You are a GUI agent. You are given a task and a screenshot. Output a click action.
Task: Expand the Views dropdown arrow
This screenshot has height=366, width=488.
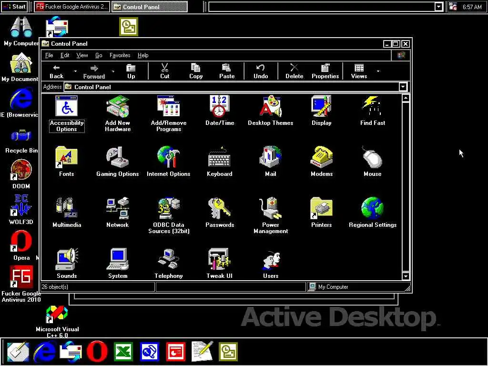click(x=378, y=71)
